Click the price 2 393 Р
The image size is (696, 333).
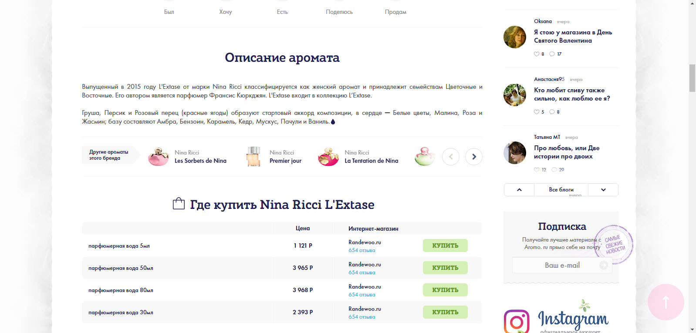click(303, 312)
